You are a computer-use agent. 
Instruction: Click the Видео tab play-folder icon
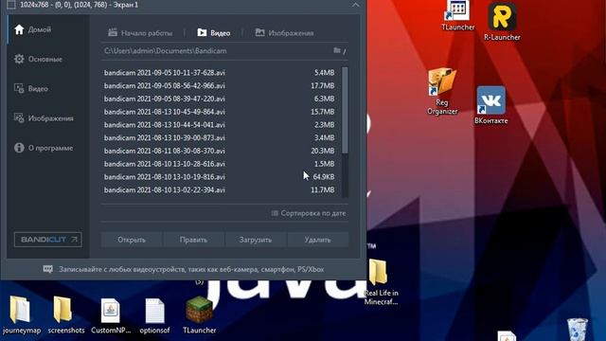click(202, 32)
